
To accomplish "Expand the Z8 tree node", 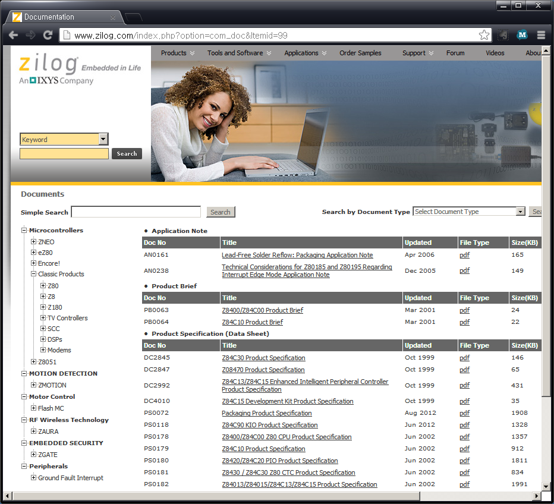I will [x=43, y=297].
